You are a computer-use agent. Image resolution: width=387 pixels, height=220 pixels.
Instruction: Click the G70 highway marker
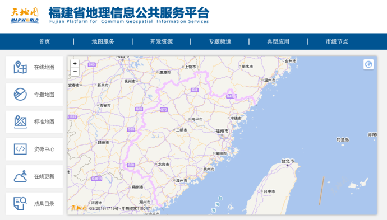(164, 110)
